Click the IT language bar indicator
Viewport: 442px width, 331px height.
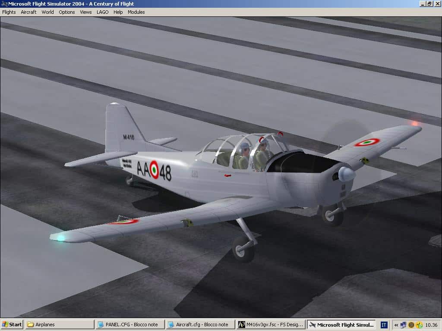coord(384,325)
